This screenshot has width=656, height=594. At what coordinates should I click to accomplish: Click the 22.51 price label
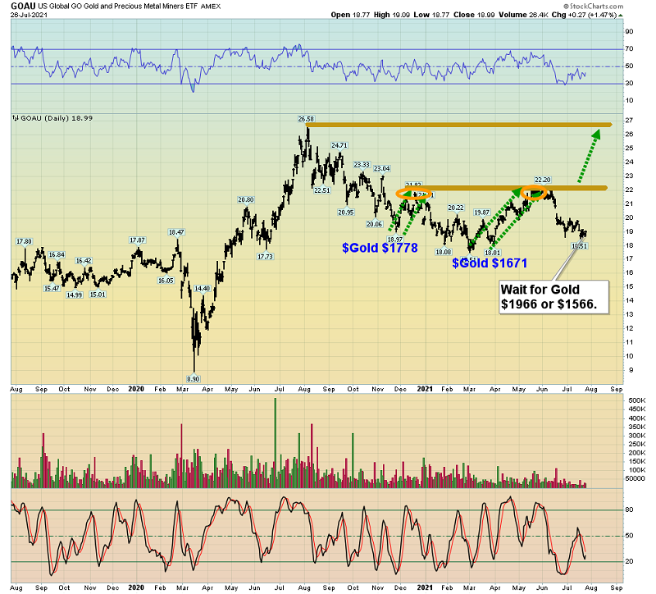(x=322, y=190)
